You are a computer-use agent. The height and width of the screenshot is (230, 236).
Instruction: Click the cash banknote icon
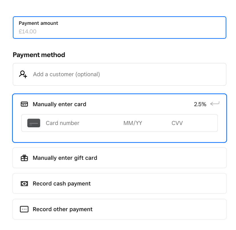click(24, 183)
